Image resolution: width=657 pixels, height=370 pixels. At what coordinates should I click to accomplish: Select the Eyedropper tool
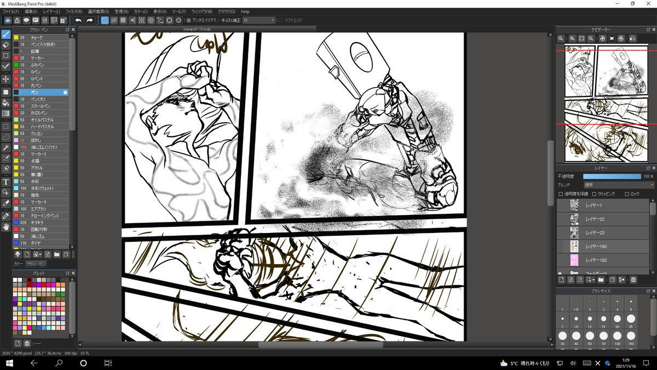pyautogui.click(x=6, y=216)
